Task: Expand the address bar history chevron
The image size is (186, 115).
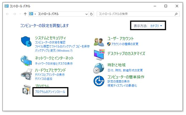Action: 87,14
